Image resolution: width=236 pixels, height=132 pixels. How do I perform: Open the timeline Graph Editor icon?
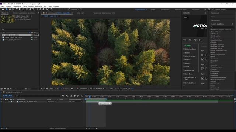click(x=82, y=96)
